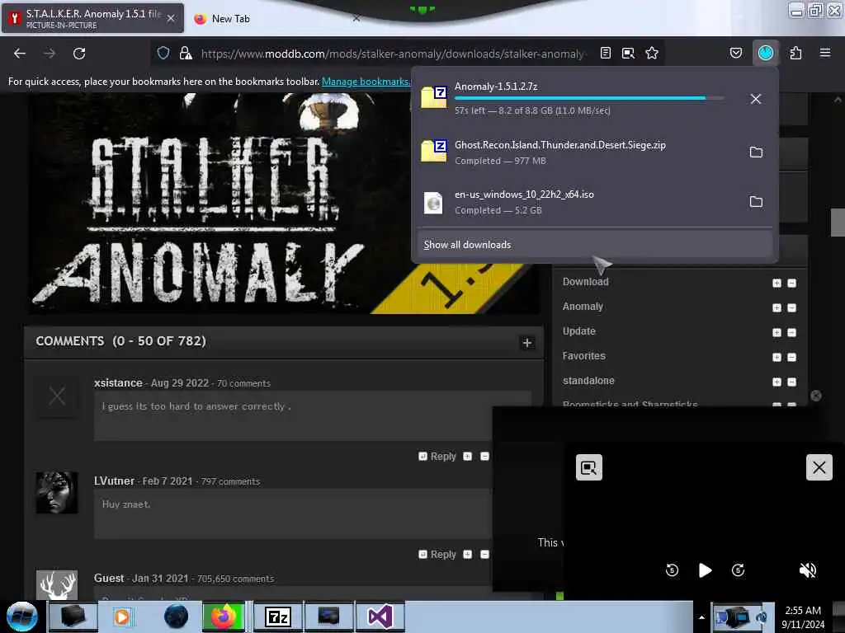Click Show all downloads
The image size is (845, 633).
594,244
